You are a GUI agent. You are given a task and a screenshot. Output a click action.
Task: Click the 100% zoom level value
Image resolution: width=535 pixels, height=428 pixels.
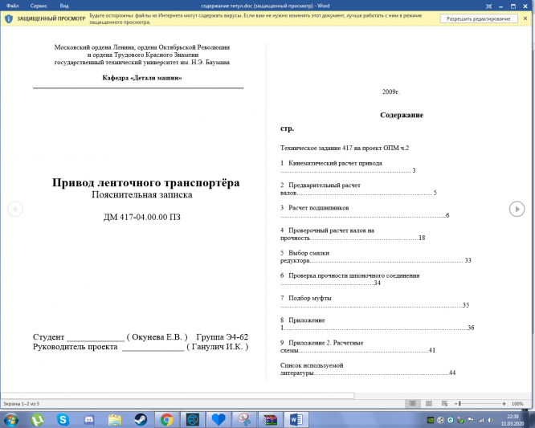[x=517, y=404]
